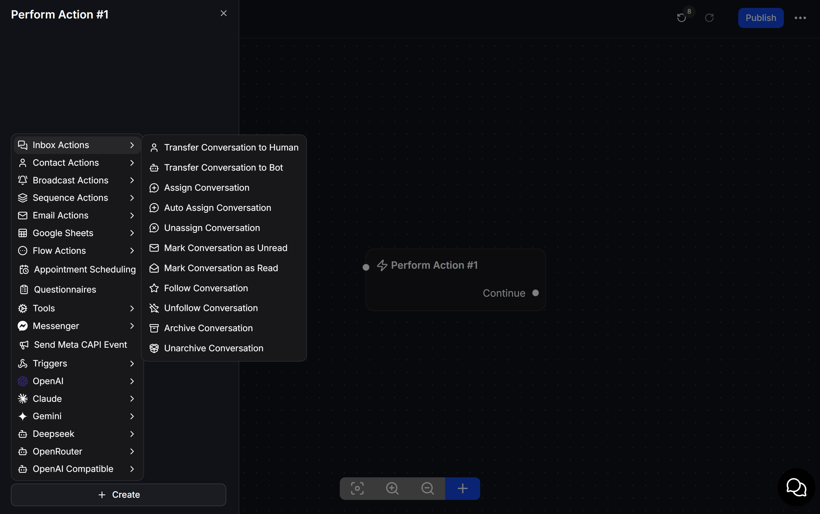Open the three-dot more options menu
Screen dimensions: 820x514
[800, 18]
